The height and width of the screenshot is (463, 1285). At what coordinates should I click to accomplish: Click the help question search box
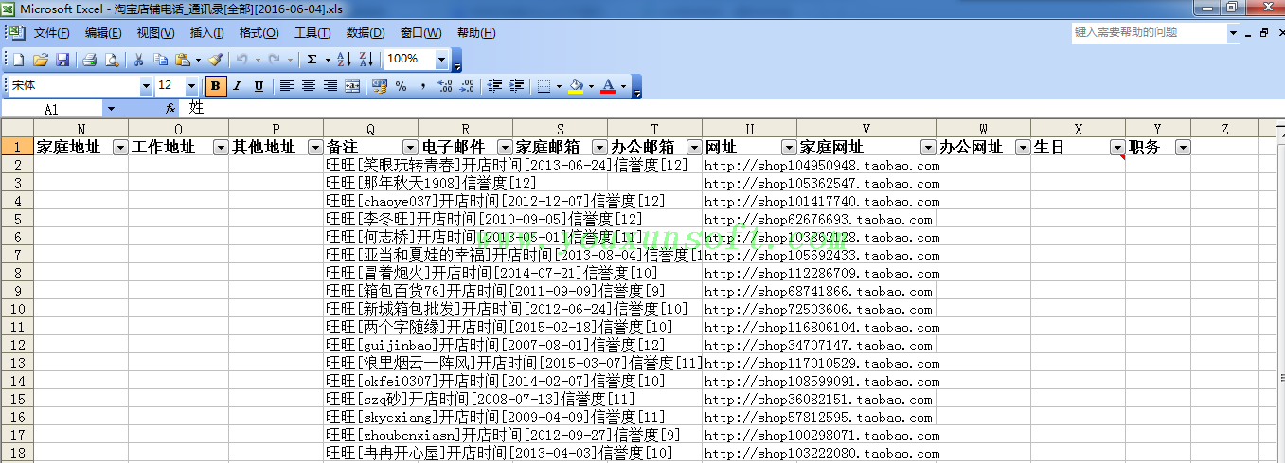pos(1149,32)
